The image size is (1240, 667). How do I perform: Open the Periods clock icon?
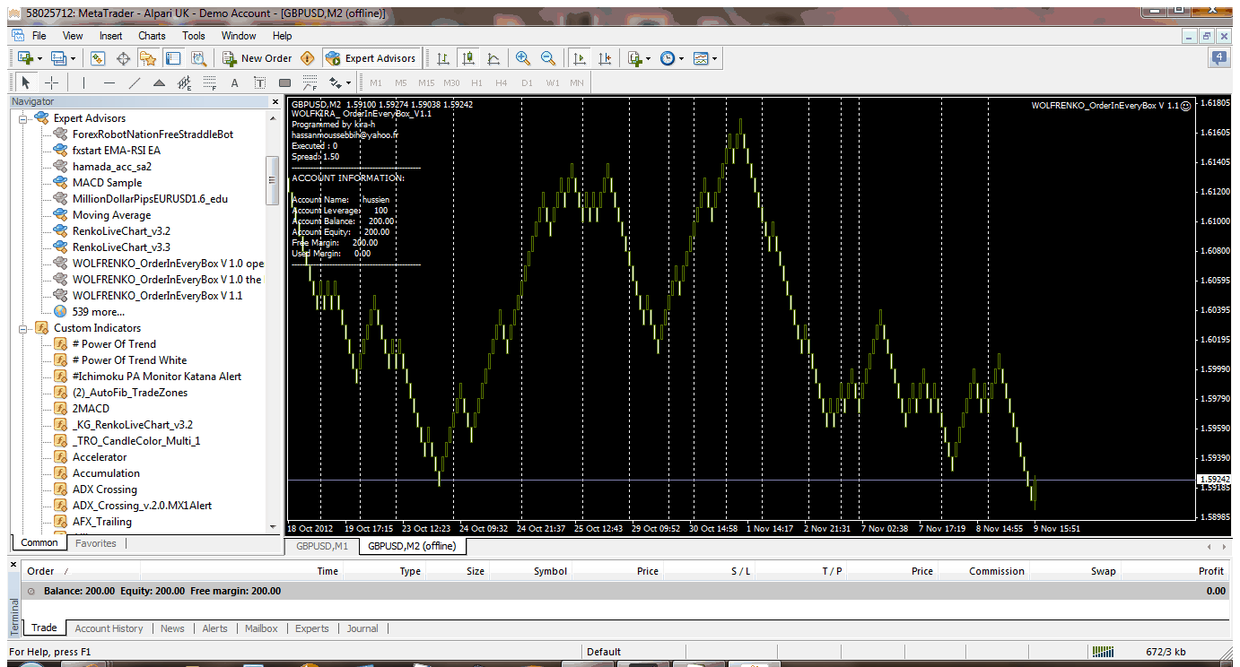(x=668, y=58)
